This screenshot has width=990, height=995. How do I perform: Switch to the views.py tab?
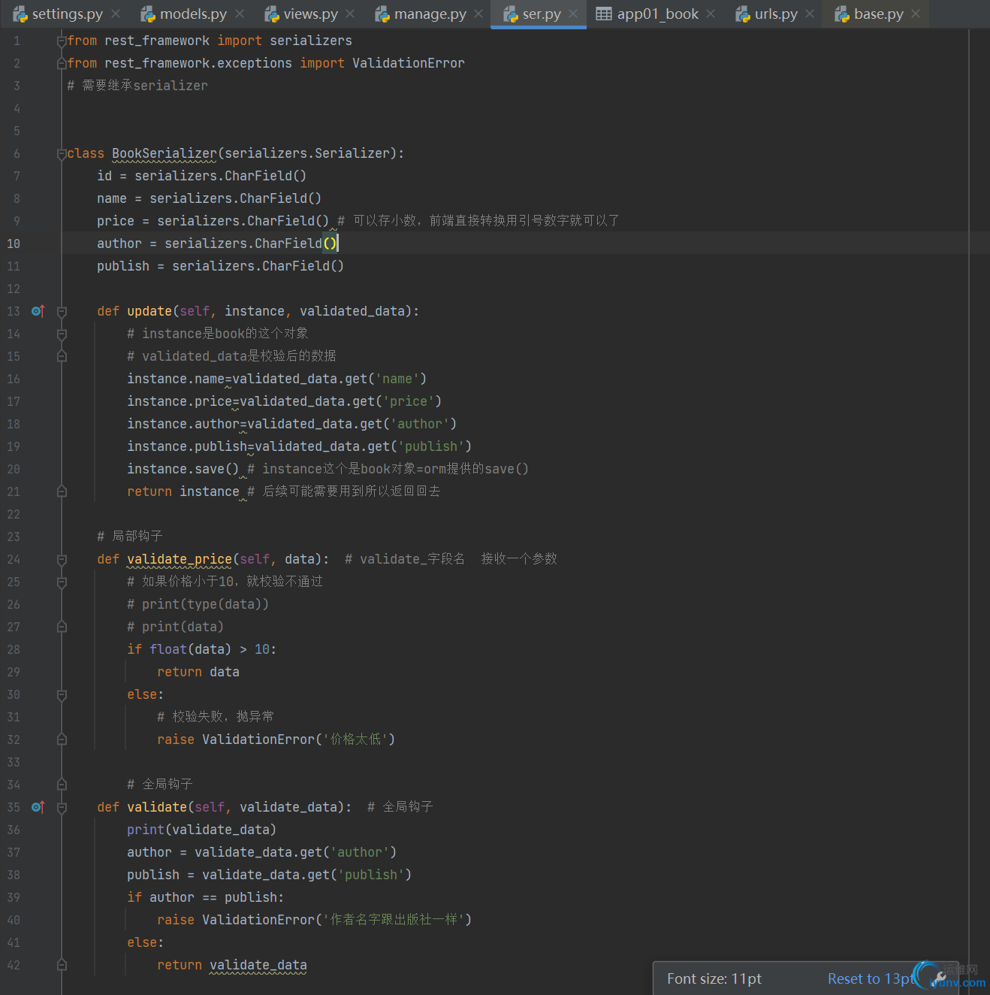click(x=309, y=14)
